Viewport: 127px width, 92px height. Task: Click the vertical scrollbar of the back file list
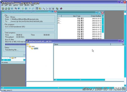coord(103,25)
